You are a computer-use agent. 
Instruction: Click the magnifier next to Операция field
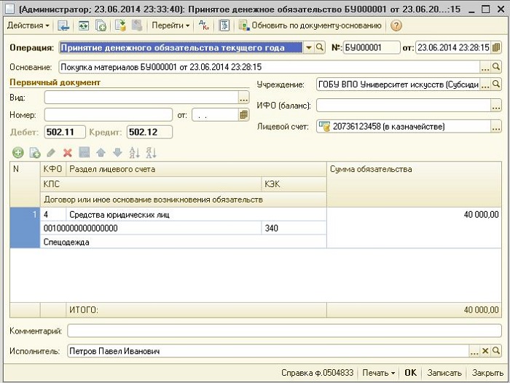(320, 48)
